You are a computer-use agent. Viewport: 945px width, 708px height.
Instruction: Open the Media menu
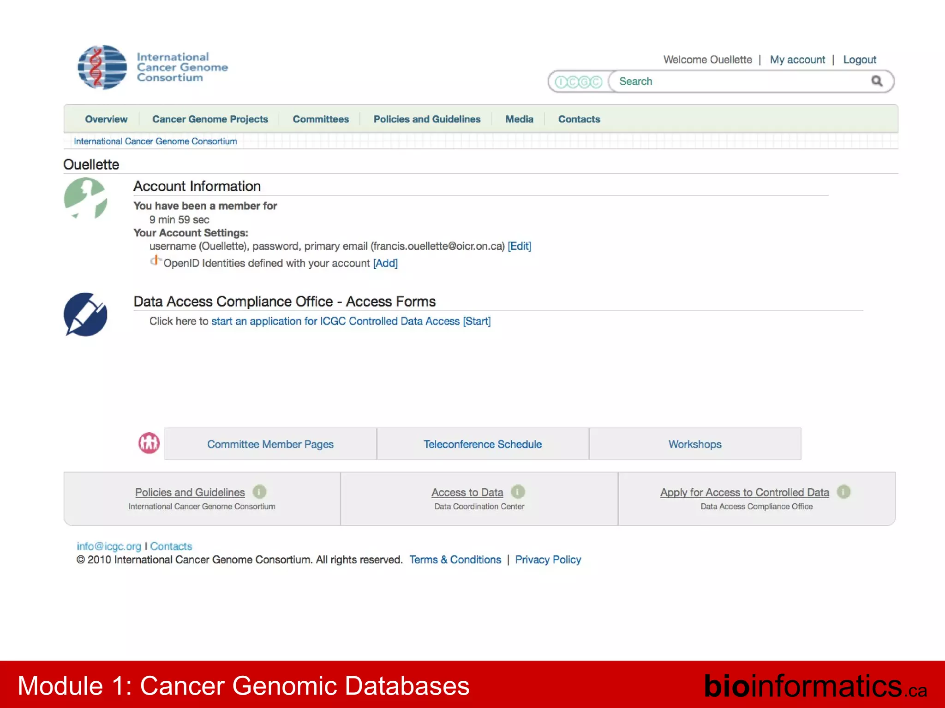pos(519,119)
